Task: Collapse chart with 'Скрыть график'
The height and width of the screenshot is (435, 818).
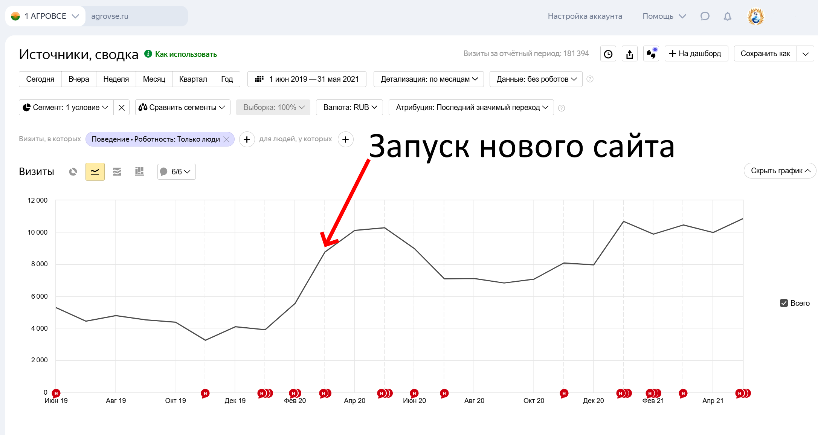Action: pyautogui.click(x=780, y=171)
